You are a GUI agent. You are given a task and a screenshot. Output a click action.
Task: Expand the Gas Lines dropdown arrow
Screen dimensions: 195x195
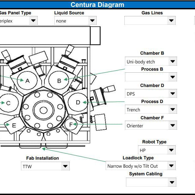tap(171, 20)
